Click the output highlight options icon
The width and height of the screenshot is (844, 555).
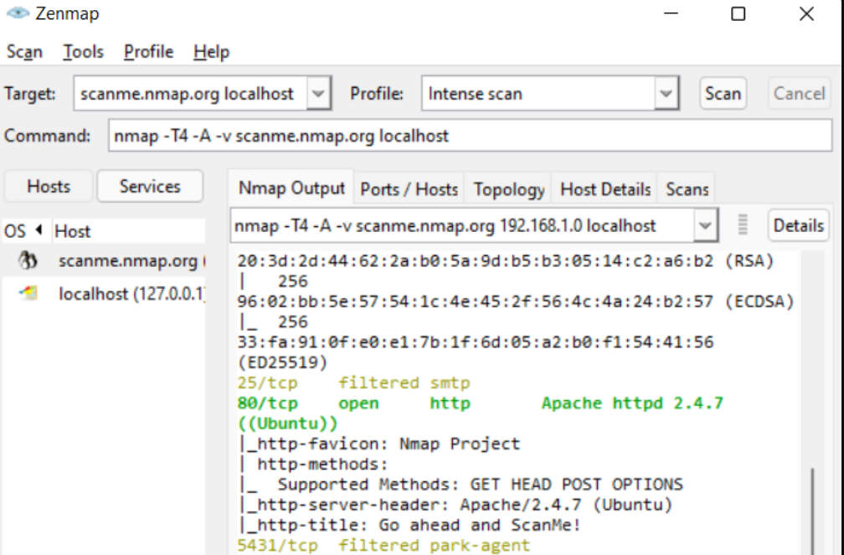pyautogui.click(x=743, y=225)
